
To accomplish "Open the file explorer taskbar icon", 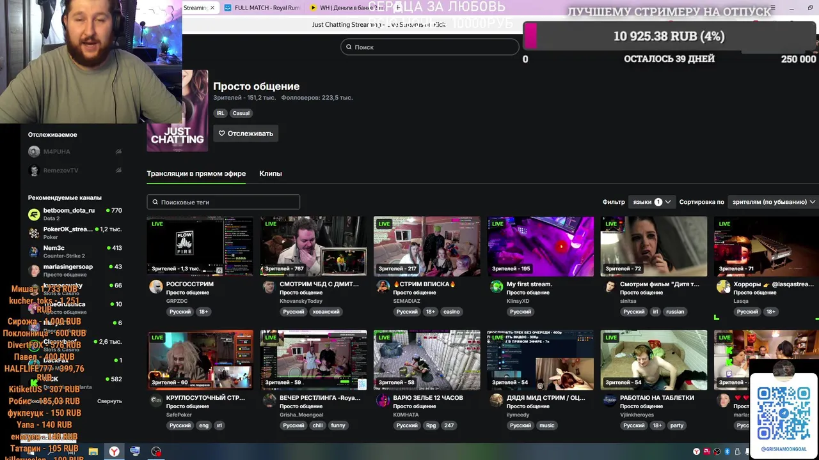I will point(93,452).
